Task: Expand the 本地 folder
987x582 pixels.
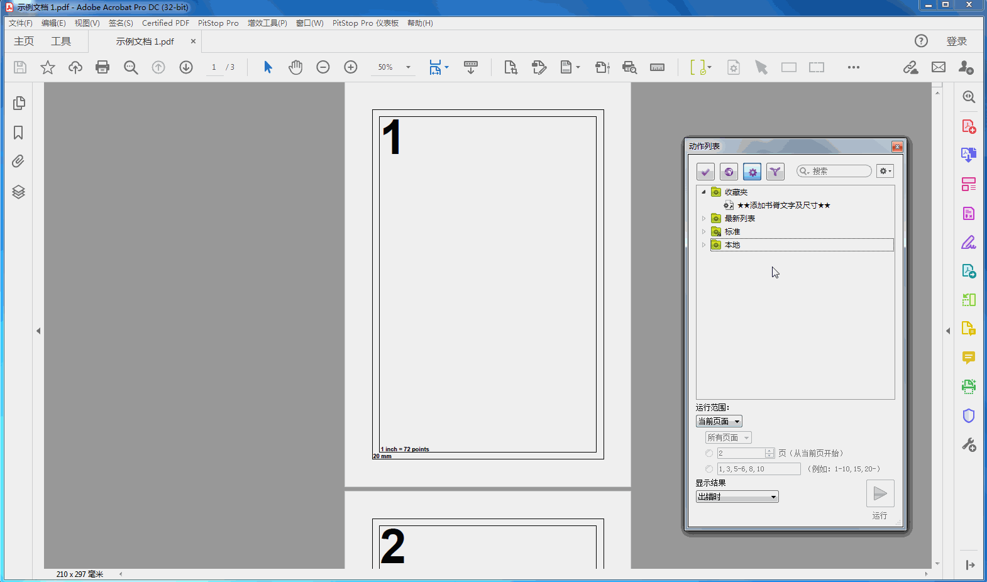Action: point(703,245)
